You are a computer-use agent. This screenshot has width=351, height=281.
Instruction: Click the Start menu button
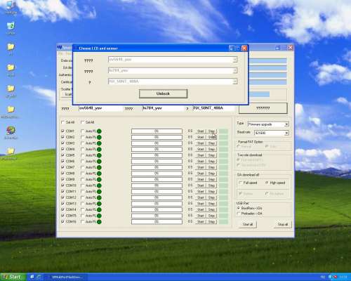[x=13, y=277]
